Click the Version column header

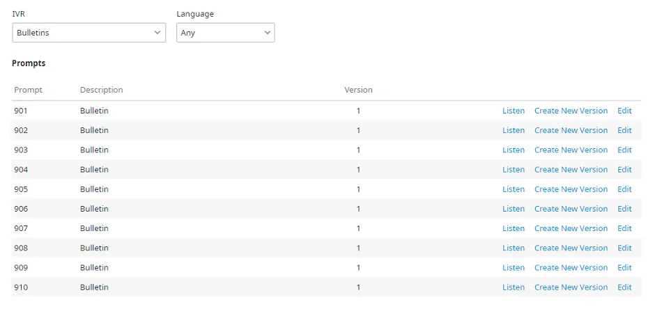click(x=358, y=90)
